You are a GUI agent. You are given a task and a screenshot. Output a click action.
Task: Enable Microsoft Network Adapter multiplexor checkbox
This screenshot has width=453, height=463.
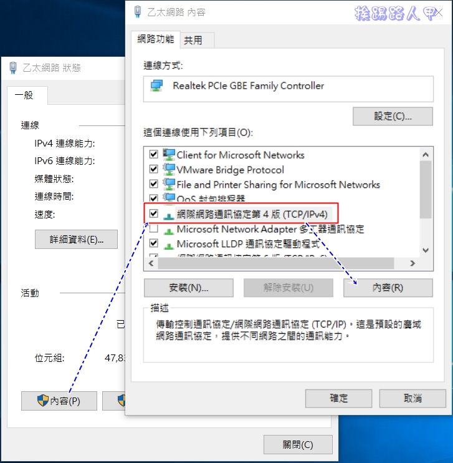tap(154, 228)
